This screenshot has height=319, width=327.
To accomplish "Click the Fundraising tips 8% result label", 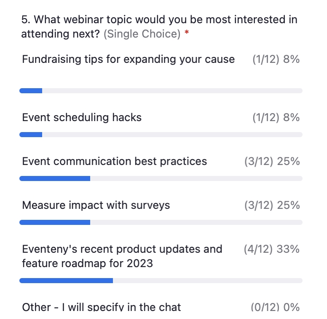I will click(x=276, y=59).
